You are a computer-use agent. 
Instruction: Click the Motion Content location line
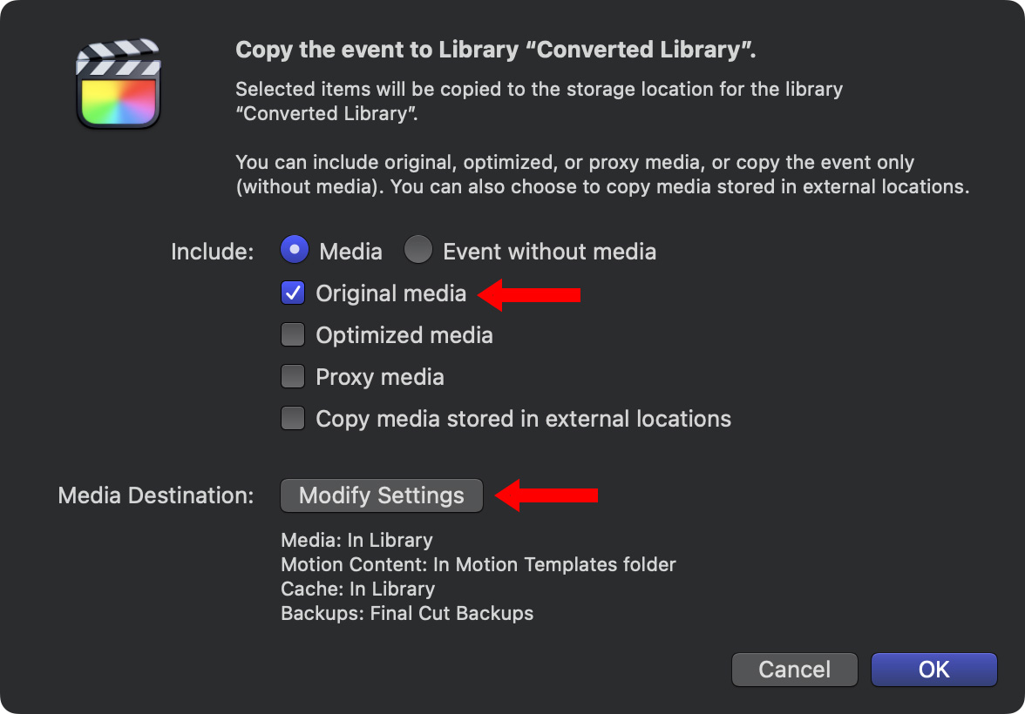pyautogui.click(x=478, y=565)
